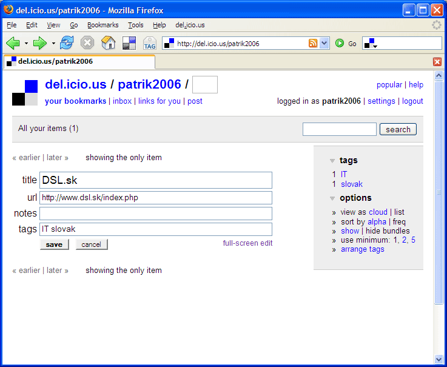
Task: Reload the page with the refresh icon
Action: tap(67, 43)
